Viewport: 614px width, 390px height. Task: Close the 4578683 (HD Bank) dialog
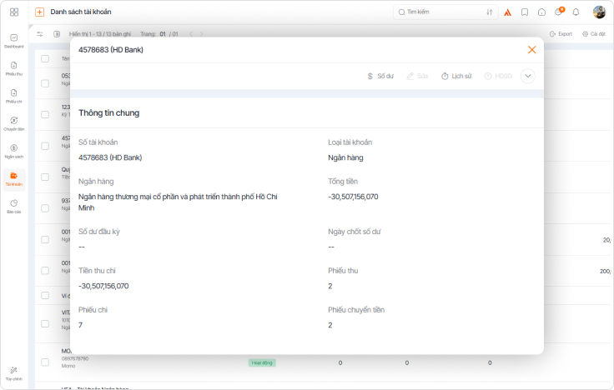pyautogui.click(x=531, y=50)
